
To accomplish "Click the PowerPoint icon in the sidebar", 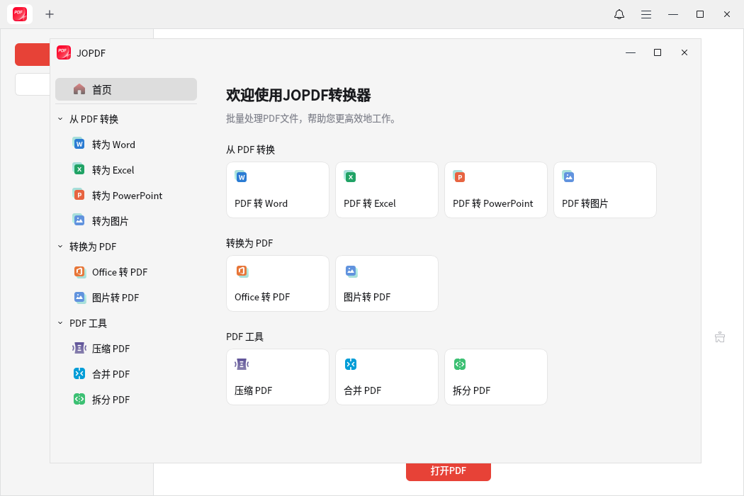I will [79, 195].
